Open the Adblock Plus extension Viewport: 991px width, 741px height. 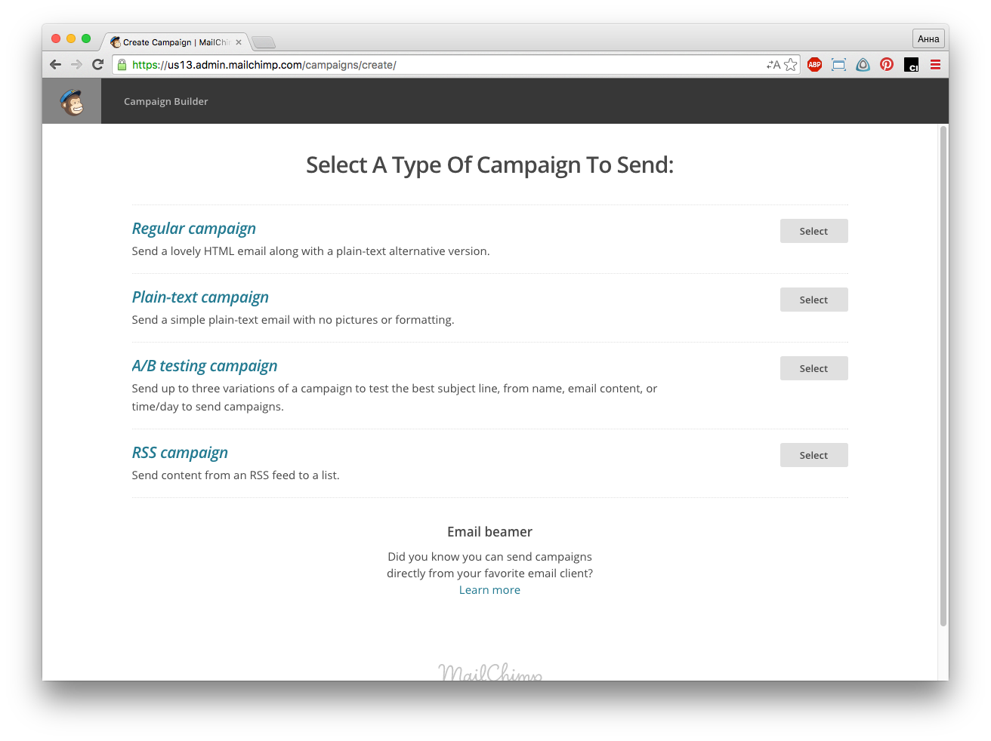(x=814, y=65)
